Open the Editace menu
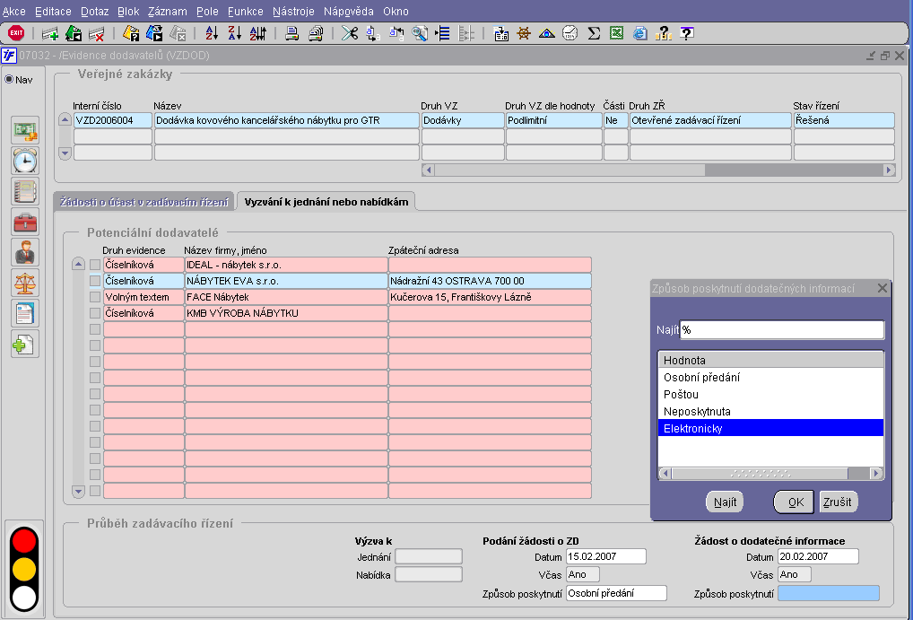The image size is (913, 620). tap(53, 11)
